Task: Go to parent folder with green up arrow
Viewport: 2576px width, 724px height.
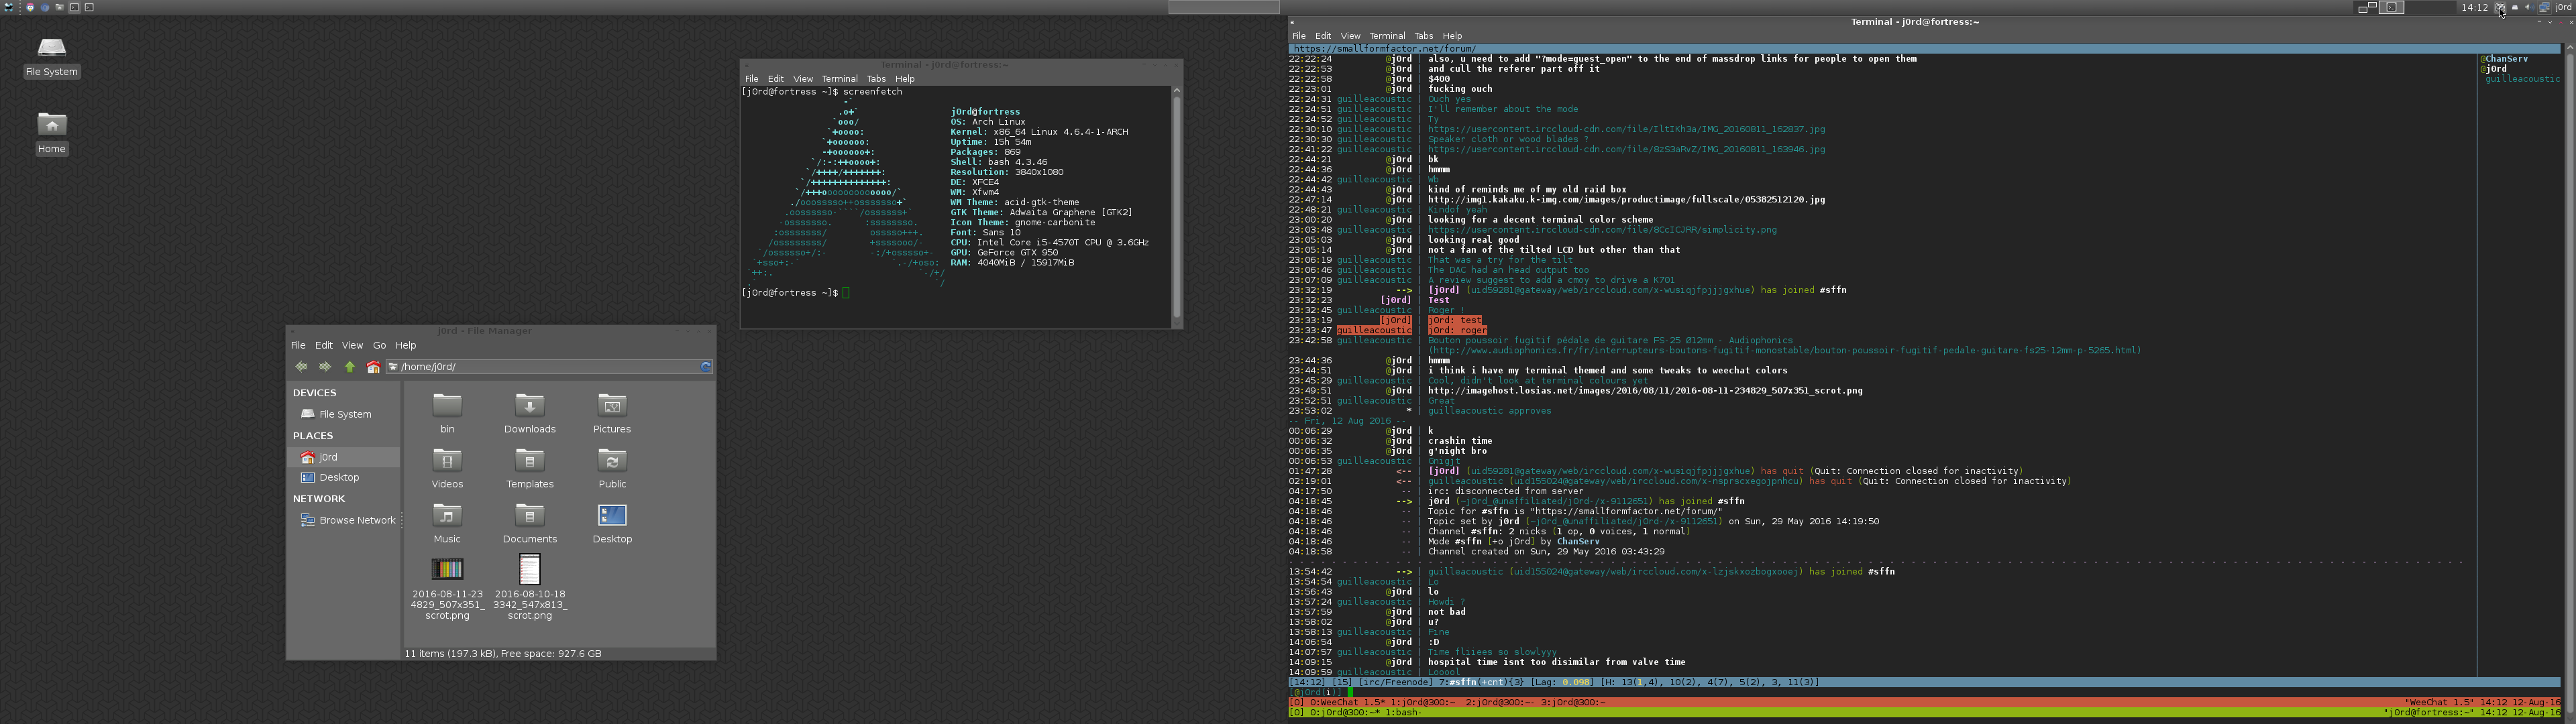Action: tap(350, 367)
